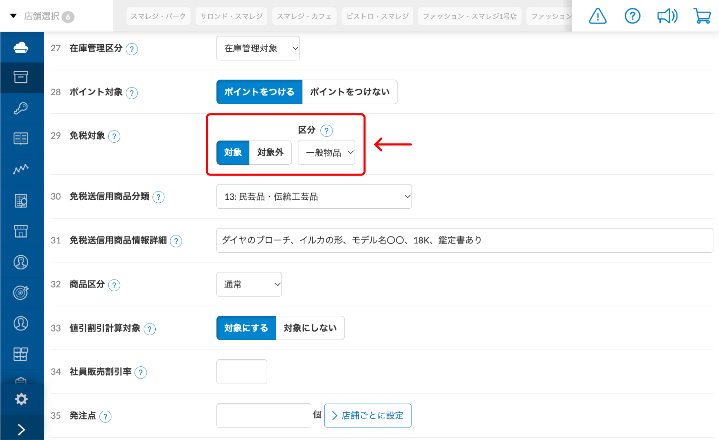Expand sidebar with the chevron arrow
The height and width of the screenshot is (440, 719).
click(21, 430)
